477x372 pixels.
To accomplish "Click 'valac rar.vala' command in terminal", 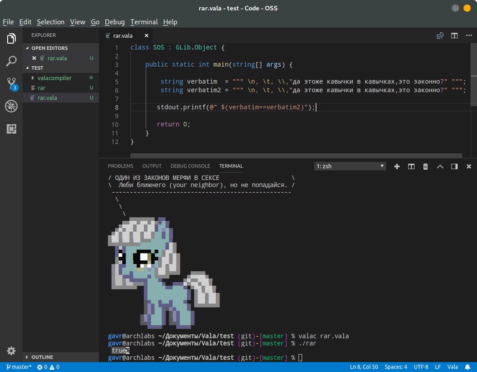I will (x=323, y=336).
